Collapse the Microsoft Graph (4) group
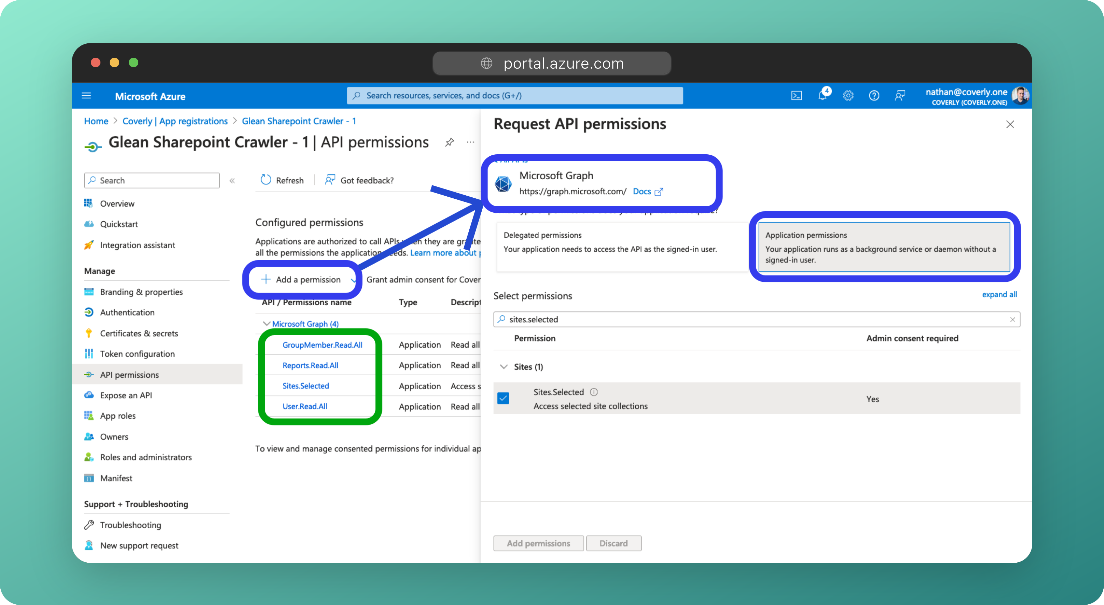 [x=266, y=324]
